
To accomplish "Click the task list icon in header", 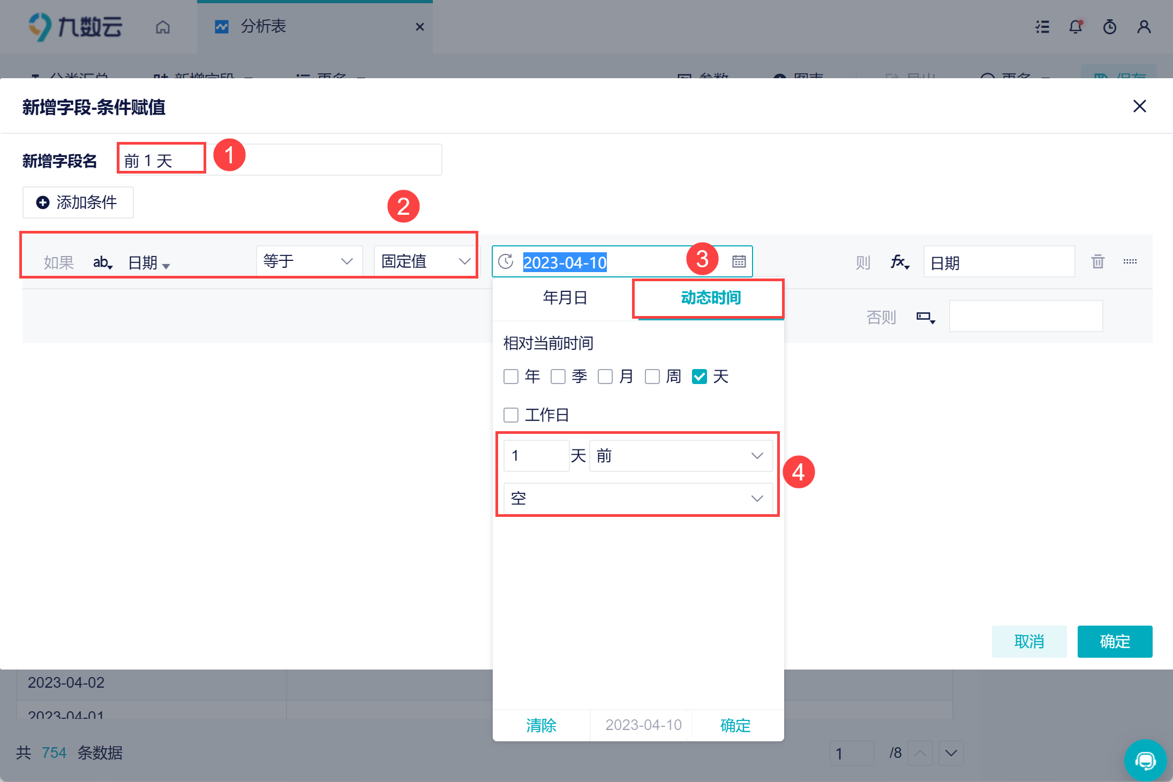I will [x=1042, y=27].
